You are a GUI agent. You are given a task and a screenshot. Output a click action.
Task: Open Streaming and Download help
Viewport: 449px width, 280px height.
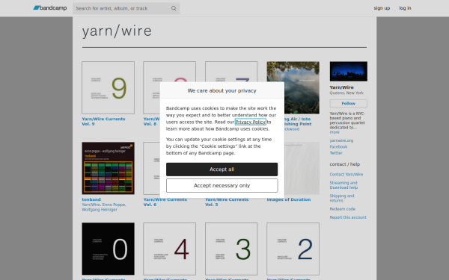(x=343, y=185)
